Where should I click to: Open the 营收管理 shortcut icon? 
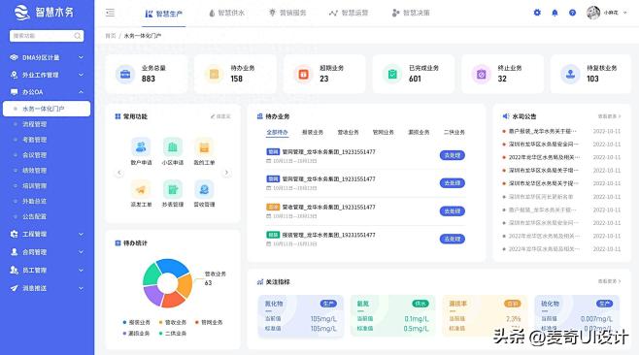204,189
